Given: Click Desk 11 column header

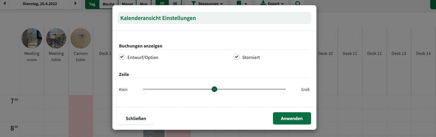Looking at the screenshot, I should point(350,53).
